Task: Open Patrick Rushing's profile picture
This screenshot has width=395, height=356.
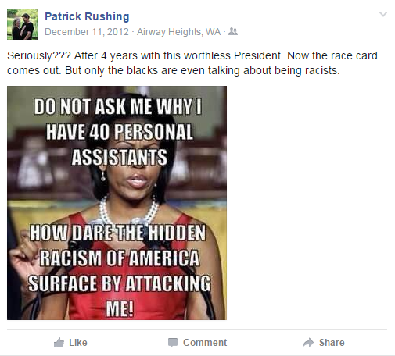Action: point(23,24)
